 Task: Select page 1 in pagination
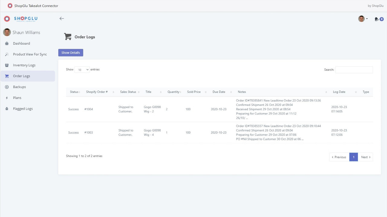(353, 157)
